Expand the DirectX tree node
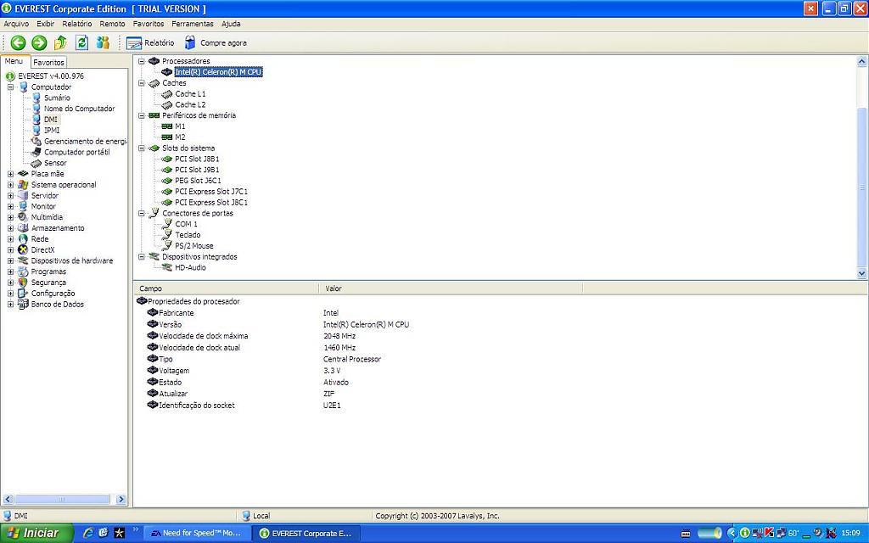Screen dimensions: 869x543 pyautogui.click(x=10, y=250)
